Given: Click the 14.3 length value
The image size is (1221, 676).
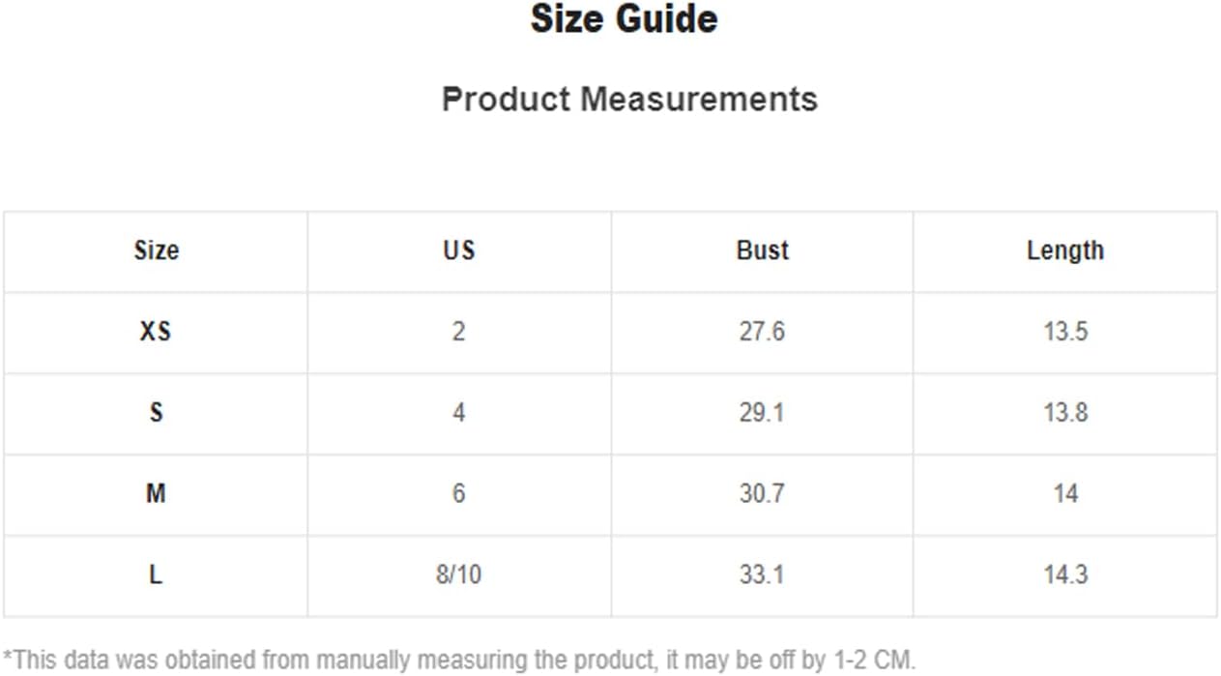Looking at the screenshot, I should (x=1065, y=575).
